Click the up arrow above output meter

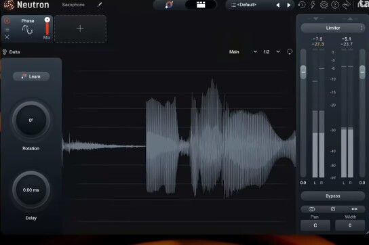(350, 18)
